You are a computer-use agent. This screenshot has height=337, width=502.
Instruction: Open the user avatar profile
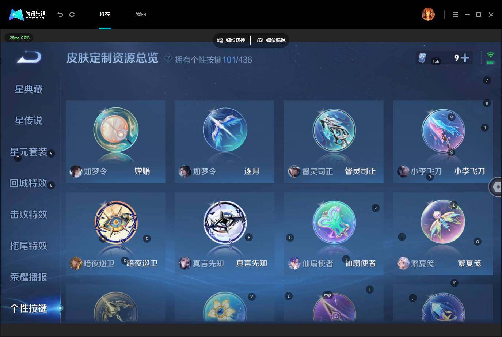[x=428, y=14]
